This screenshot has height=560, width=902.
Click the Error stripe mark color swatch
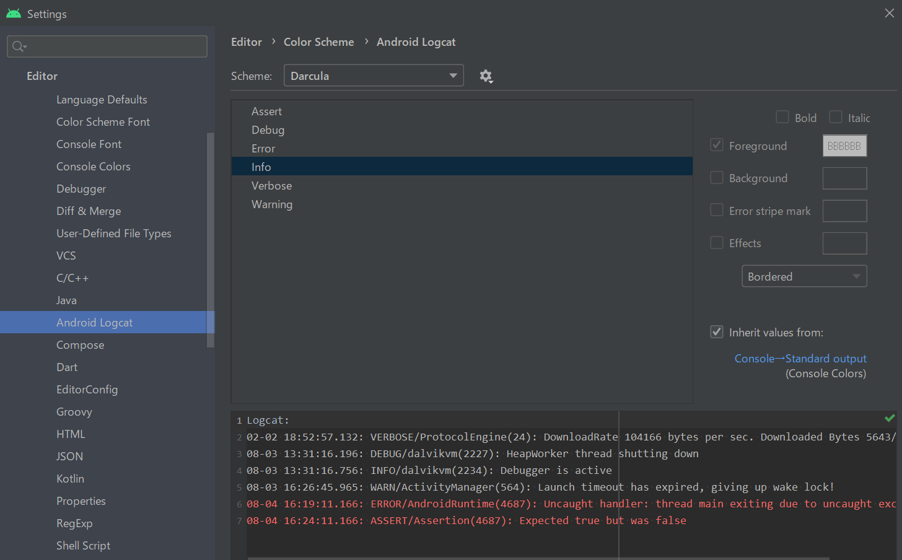844,211
